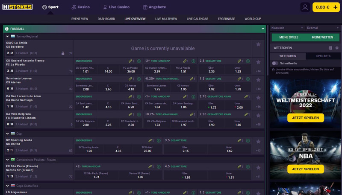The width and height of the screenshot is (342, 195).
Task: Switch to the Dashboard tab
Action: coord(106,19)
